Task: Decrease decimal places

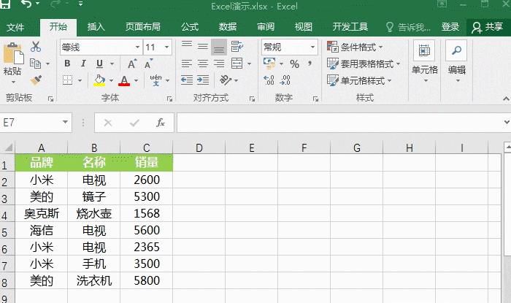Action: coord(285,80)
